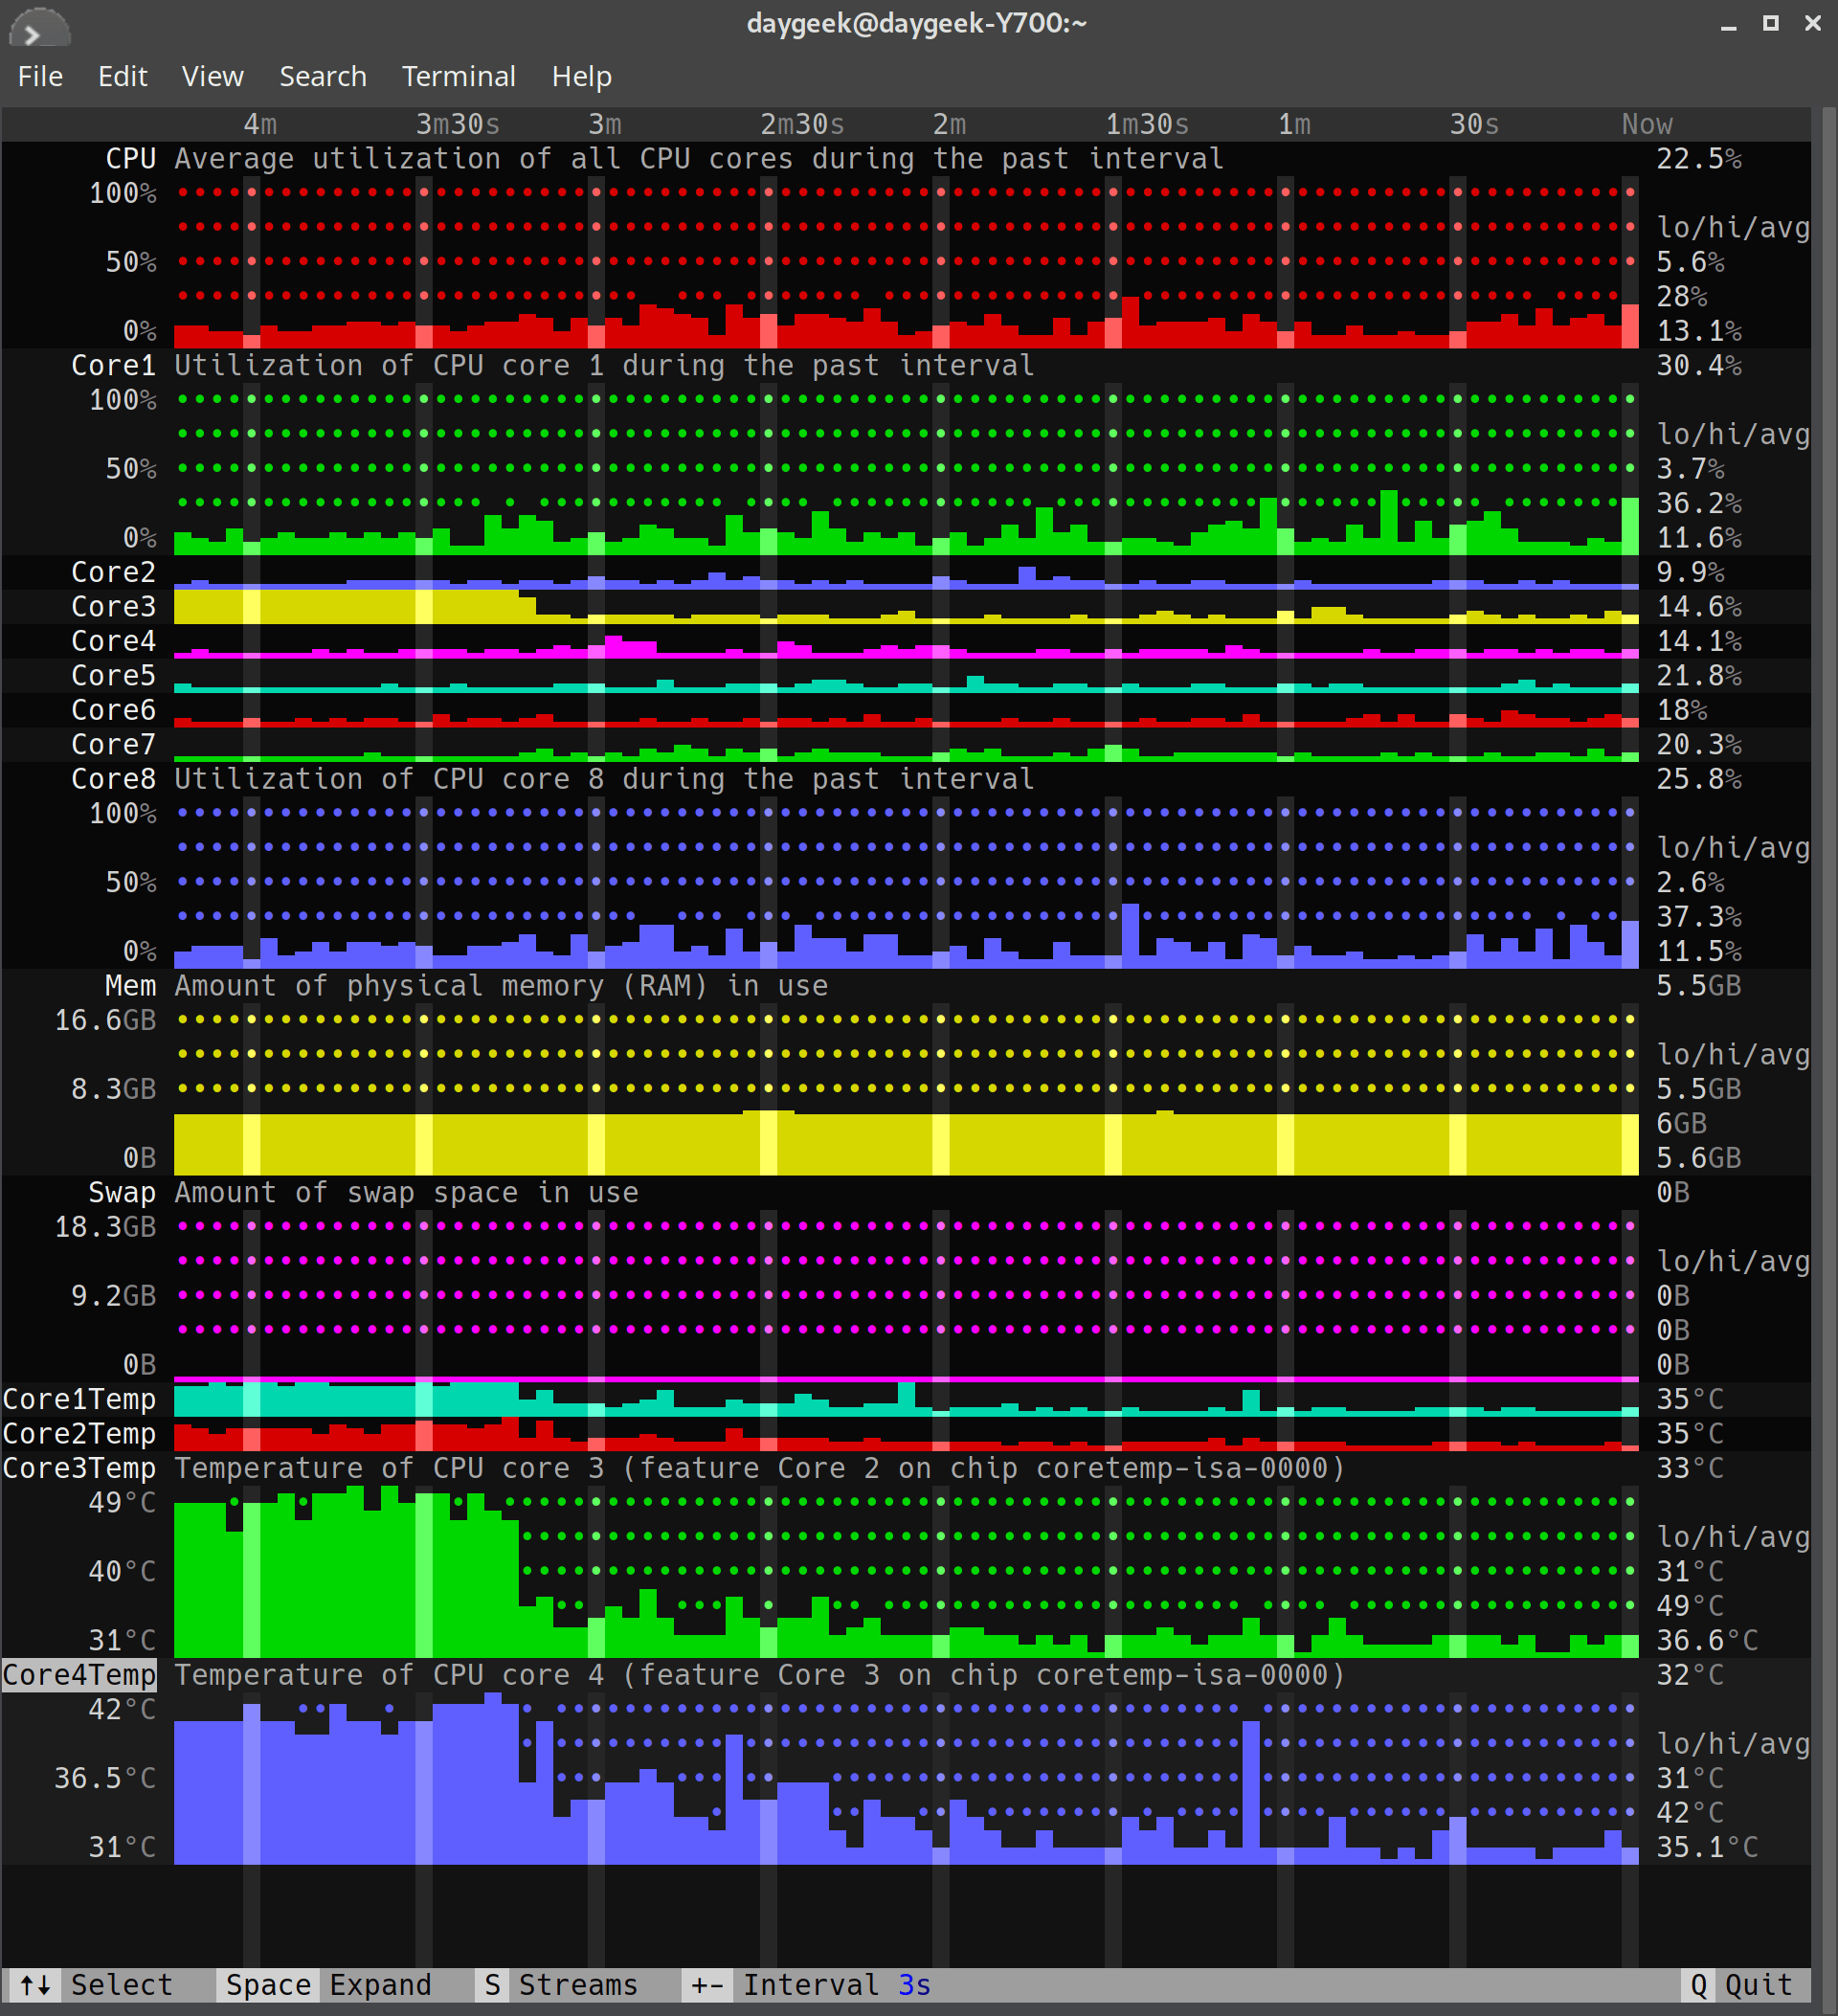
Task: Click the 2m timeline marker
Action: tap(949, 124)
